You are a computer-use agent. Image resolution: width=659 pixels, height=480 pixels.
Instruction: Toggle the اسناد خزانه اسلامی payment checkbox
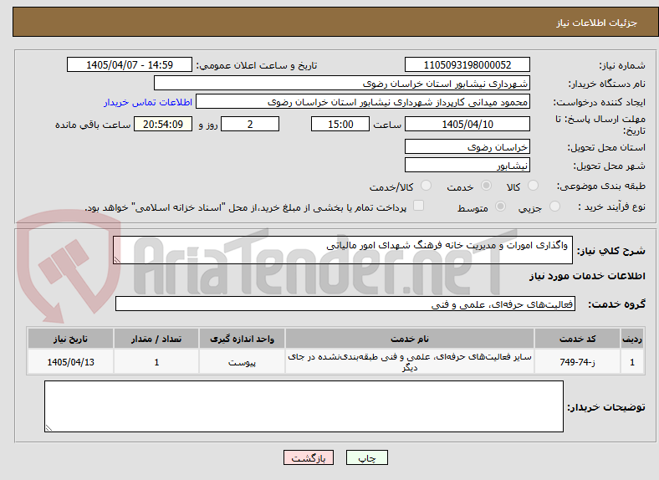pos(418,206)
